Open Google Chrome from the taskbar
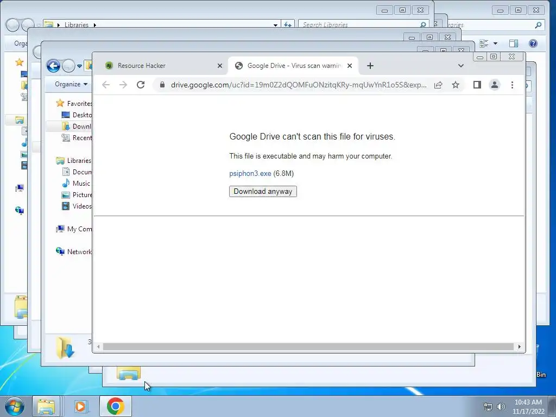This screenshot has height=417, width=556. (x=115, y=406)
